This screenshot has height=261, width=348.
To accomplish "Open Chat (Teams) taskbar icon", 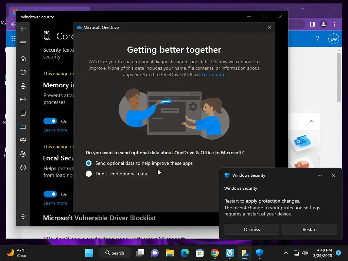I will [155, 253].
